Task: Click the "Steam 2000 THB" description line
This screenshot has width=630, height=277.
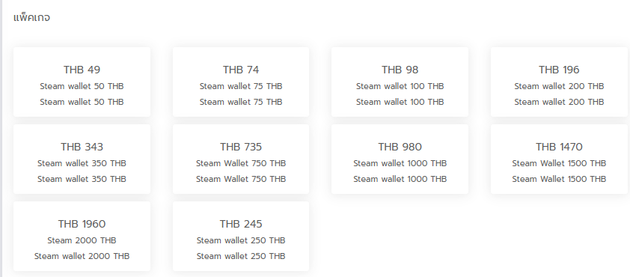Action: point(82,240)
